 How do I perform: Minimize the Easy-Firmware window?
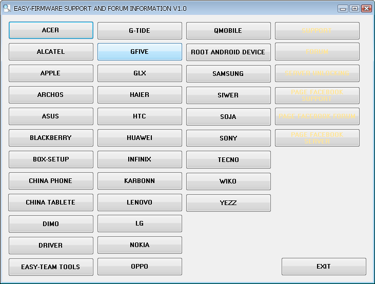coord(343,9)
